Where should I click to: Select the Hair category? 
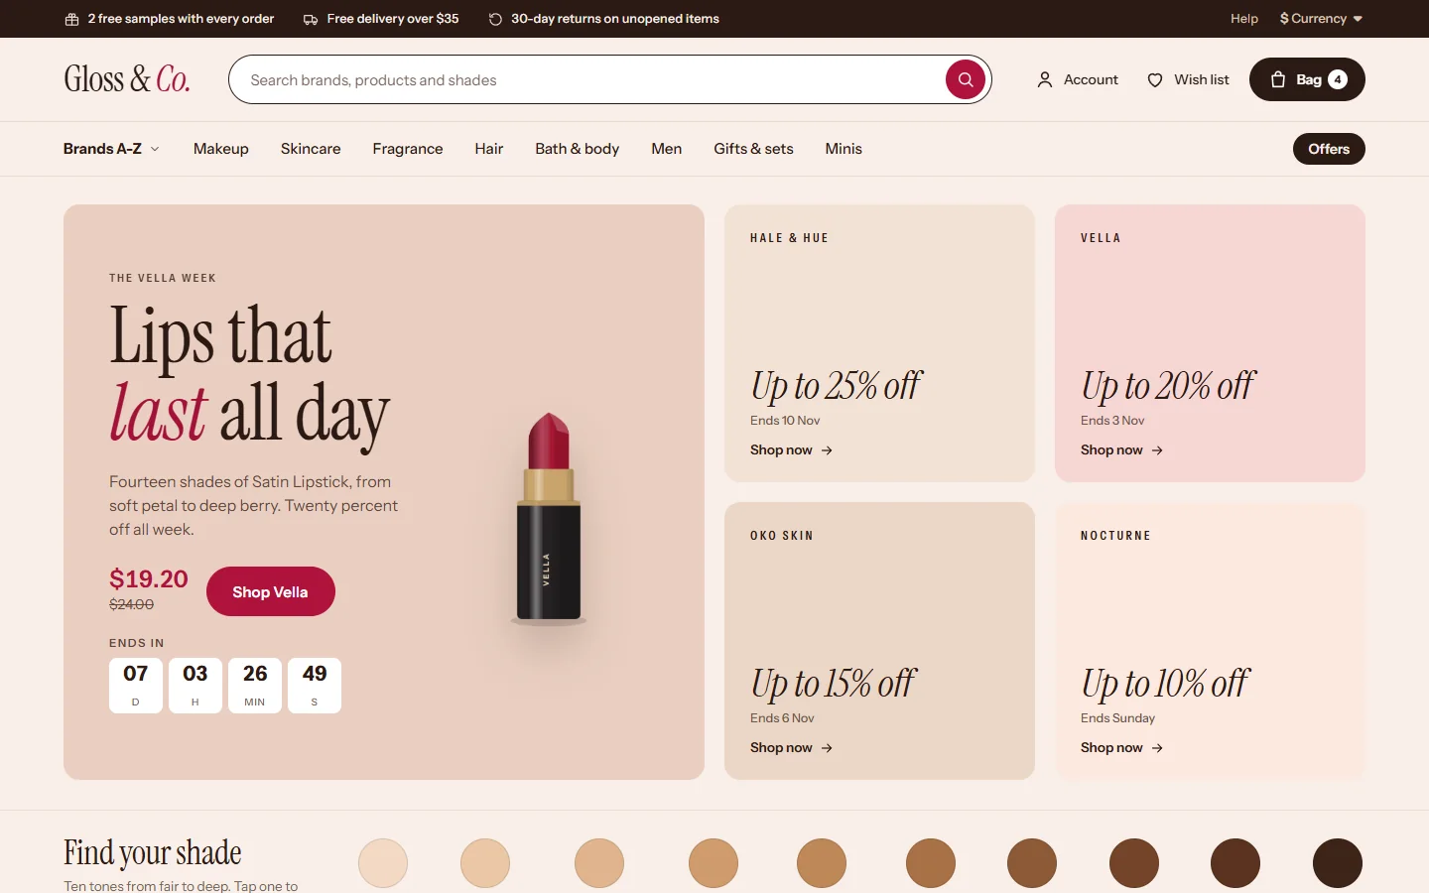point(489,149)
